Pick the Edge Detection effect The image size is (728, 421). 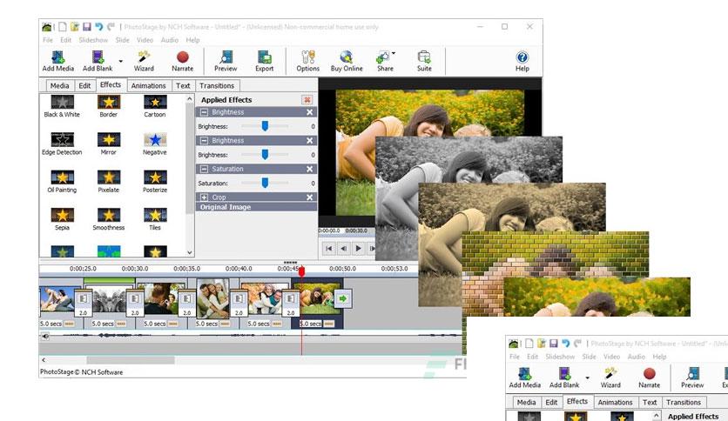point(61,140)
